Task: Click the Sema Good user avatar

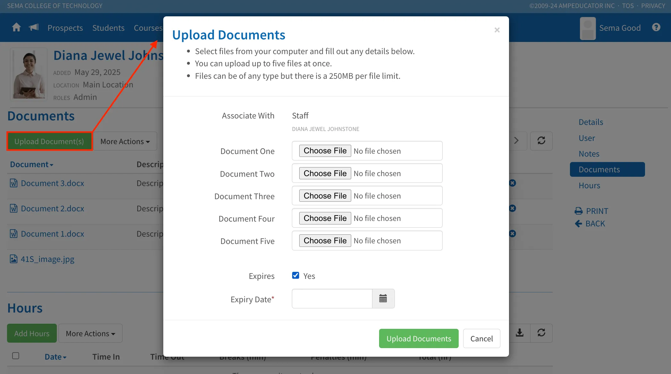Action: [588, 28]
